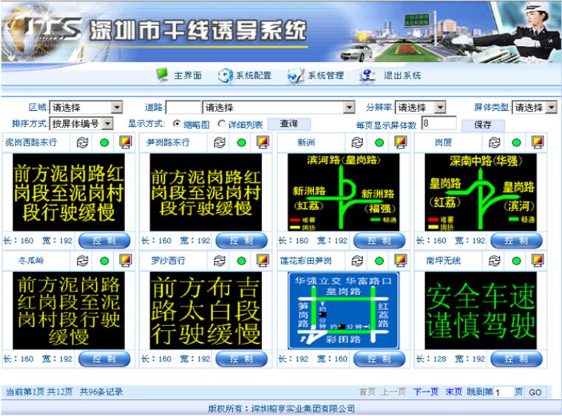Open the 分辨率 dropdown list
Image resolution: width=562 pixels, height=416 pixels.
coord(440,108)
